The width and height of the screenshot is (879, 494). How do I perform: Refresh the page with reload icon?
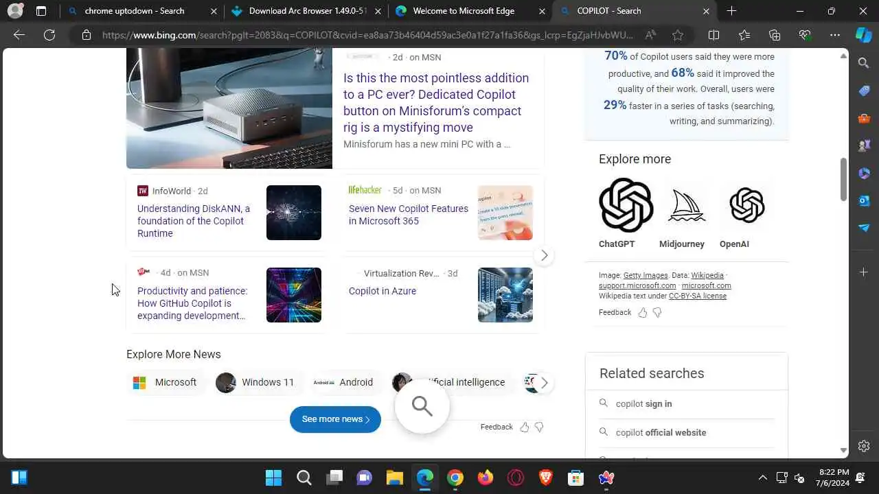(x=49, y=35)
